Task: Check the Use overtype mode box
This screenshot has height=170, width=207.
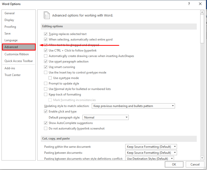Action: tap(50, 78)
